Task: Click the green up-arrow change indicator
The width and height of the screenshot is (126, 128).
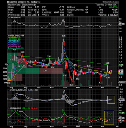Action: 100,7
